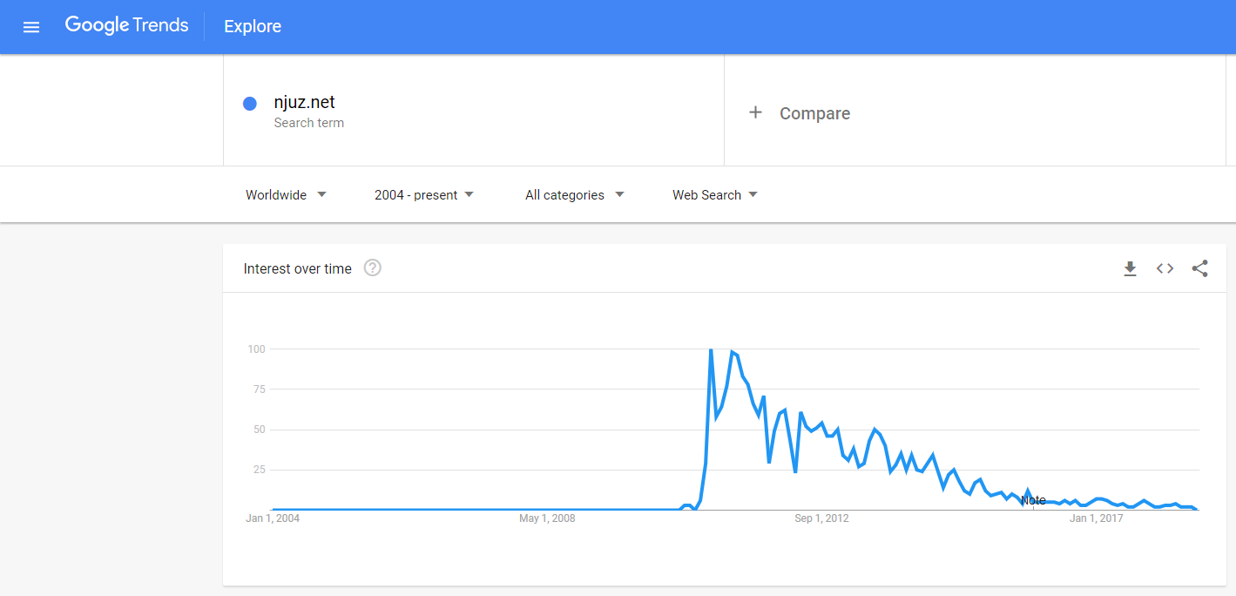
Task: Expand the Worldwide region dropdown
Action: coord(286,194)
